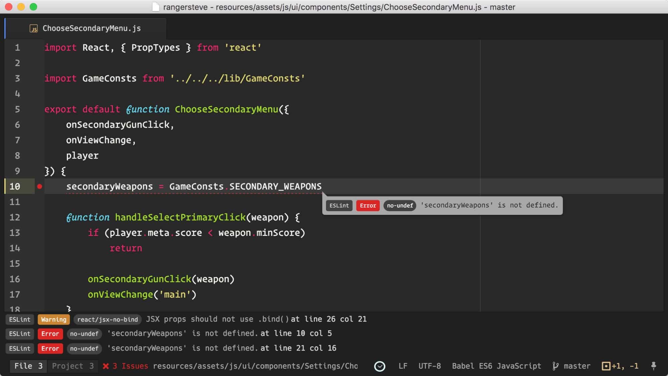This screenshot has height=376, width=668.
Task: Click line number 13 in the gutter
Action: click(x=15, y=233)
